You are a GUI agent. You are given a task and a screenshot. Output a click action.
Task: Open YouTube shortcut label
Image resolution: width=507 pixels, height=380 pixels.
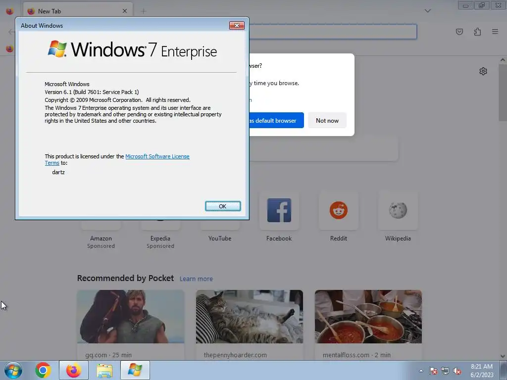pos(220,238)
